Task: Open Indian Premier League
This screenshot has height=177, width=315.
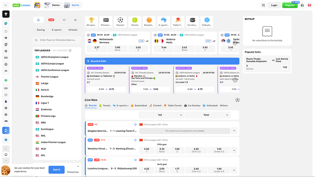Action: (x=53, y=142)
